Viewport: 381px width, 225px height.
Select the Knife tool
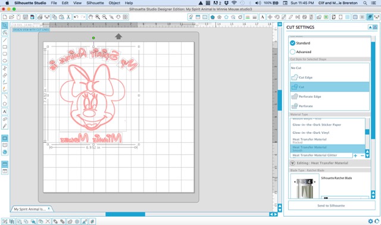click(5, 126)
